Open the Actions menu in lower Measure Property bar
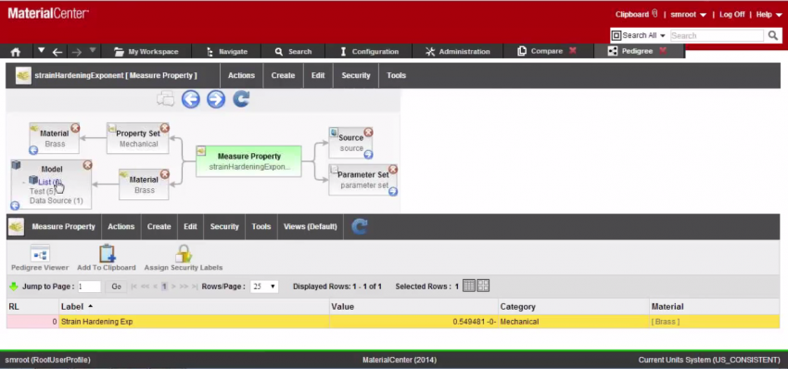This screenshot has width=788, height=369. tap(121, 227)
